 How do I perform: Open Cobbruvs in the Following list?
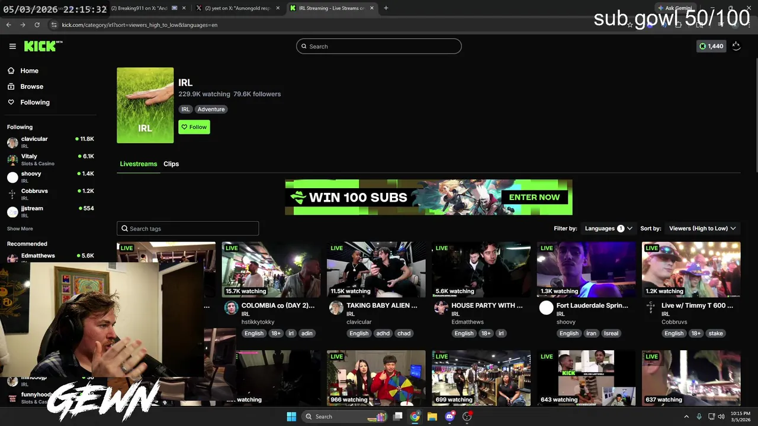[x=50, y=193]
